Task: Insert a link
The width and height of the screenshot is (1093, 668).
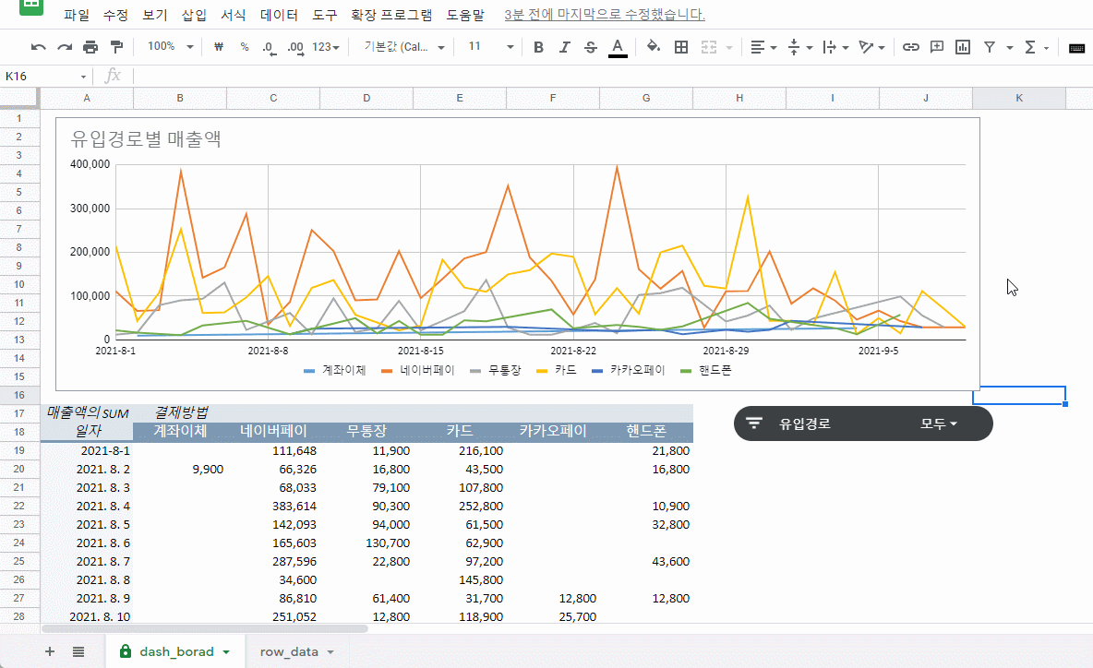Action: point(910,47)
